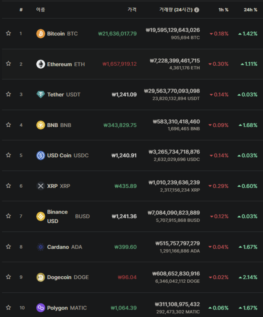The height and width of the screenshot is (317, 263).
Task: Click the Dogecoin logo icon
Action: pyautogui.click(x=40, y=277)
